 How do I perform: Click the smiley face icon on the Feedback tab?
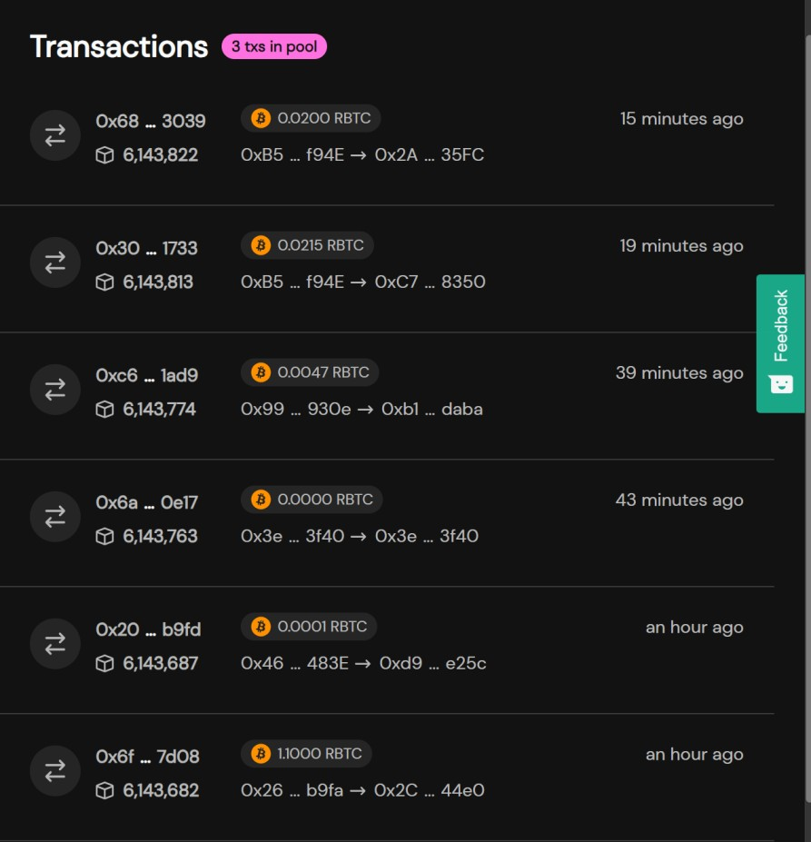tap(779, 384)
